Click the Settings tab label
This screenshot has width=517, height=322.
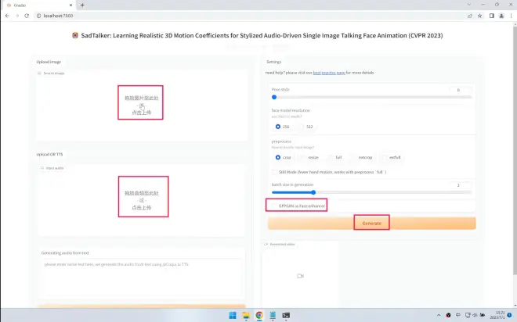pos(273,62)
